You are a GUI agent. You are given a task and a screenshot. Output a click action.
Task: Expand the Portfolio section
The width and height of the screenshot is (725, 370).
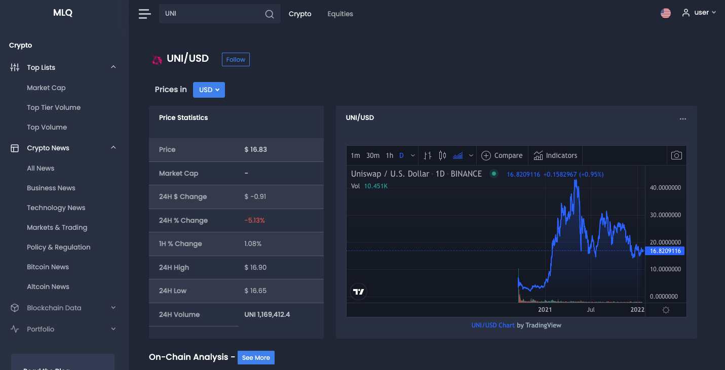[x=113, y=329]
